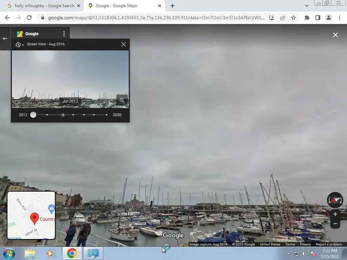The height and width of the screenshot is (260, 347).
Task: Go back to the previous page
Action: (7, 18)
